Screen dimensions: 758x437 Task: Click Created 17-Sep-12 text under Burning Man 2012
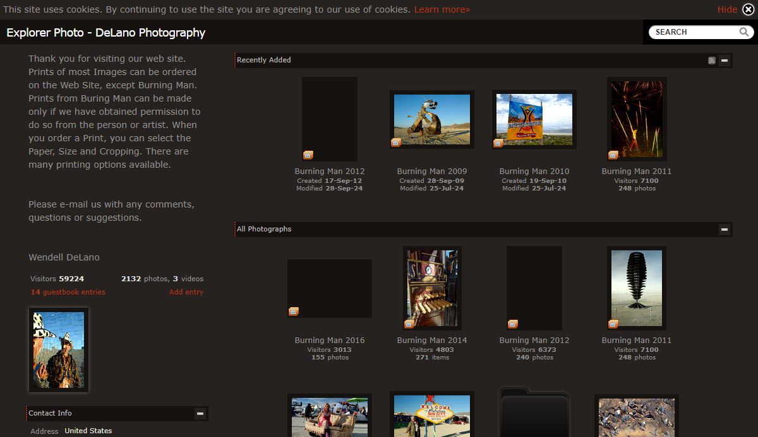[x=330, y=181]
